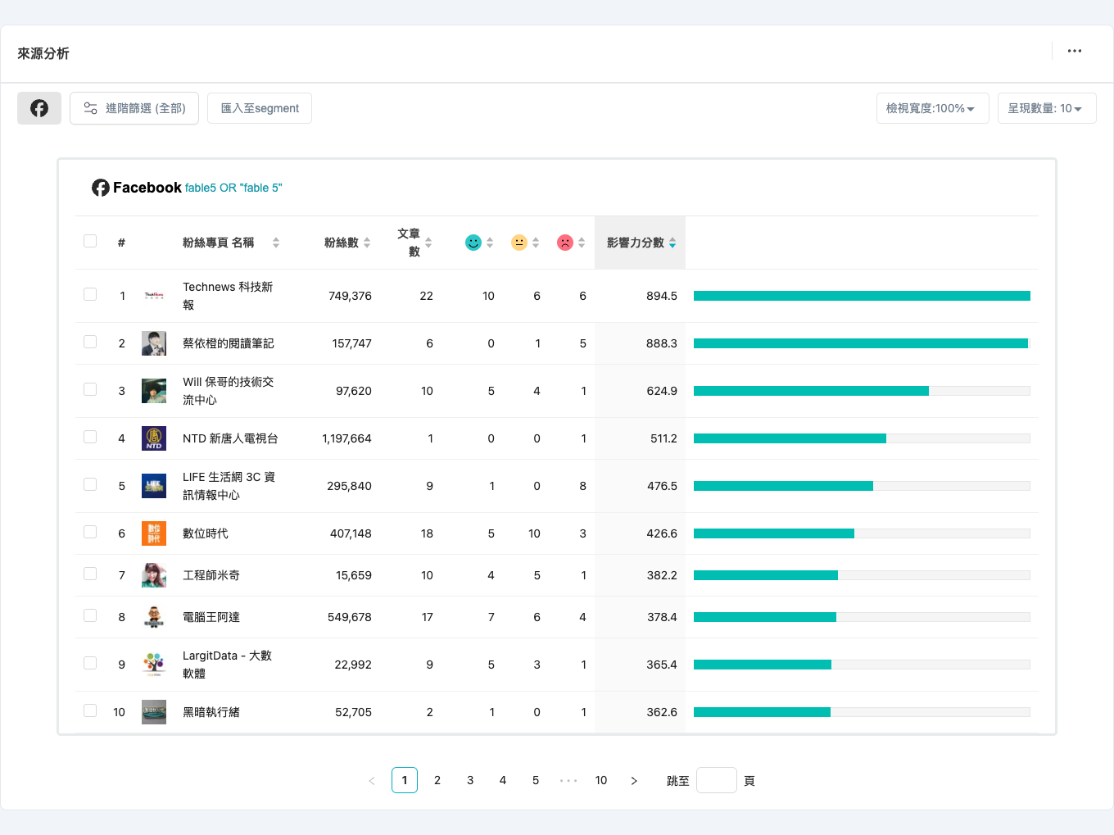1114x835 pixels.
Task: Click NTD 新唐人電視台 influence score bar
Action: pos(862,438)
